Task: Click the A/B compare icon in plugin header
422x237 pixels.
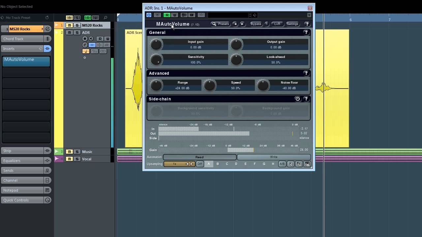Action: click(184, 15)
